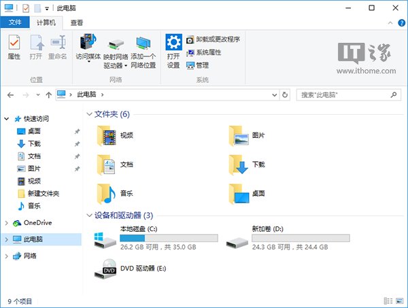Viewport: 408px width, 308px height.
Task: Open the File (文件) menu tab
Action: [15, 22]
